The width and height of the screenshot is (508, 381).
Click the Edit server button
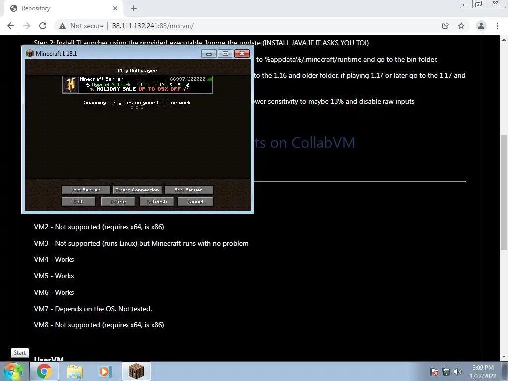pyautogui.click(x=78, y=202)
